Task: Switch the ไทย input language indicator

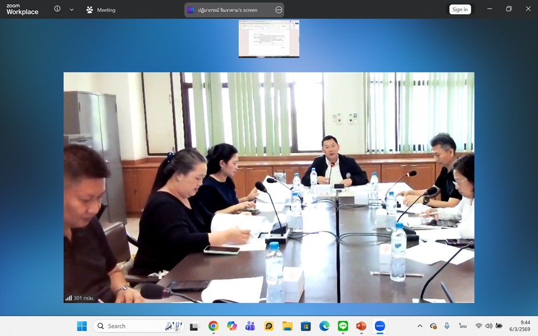Action: [x=462, y=326]
